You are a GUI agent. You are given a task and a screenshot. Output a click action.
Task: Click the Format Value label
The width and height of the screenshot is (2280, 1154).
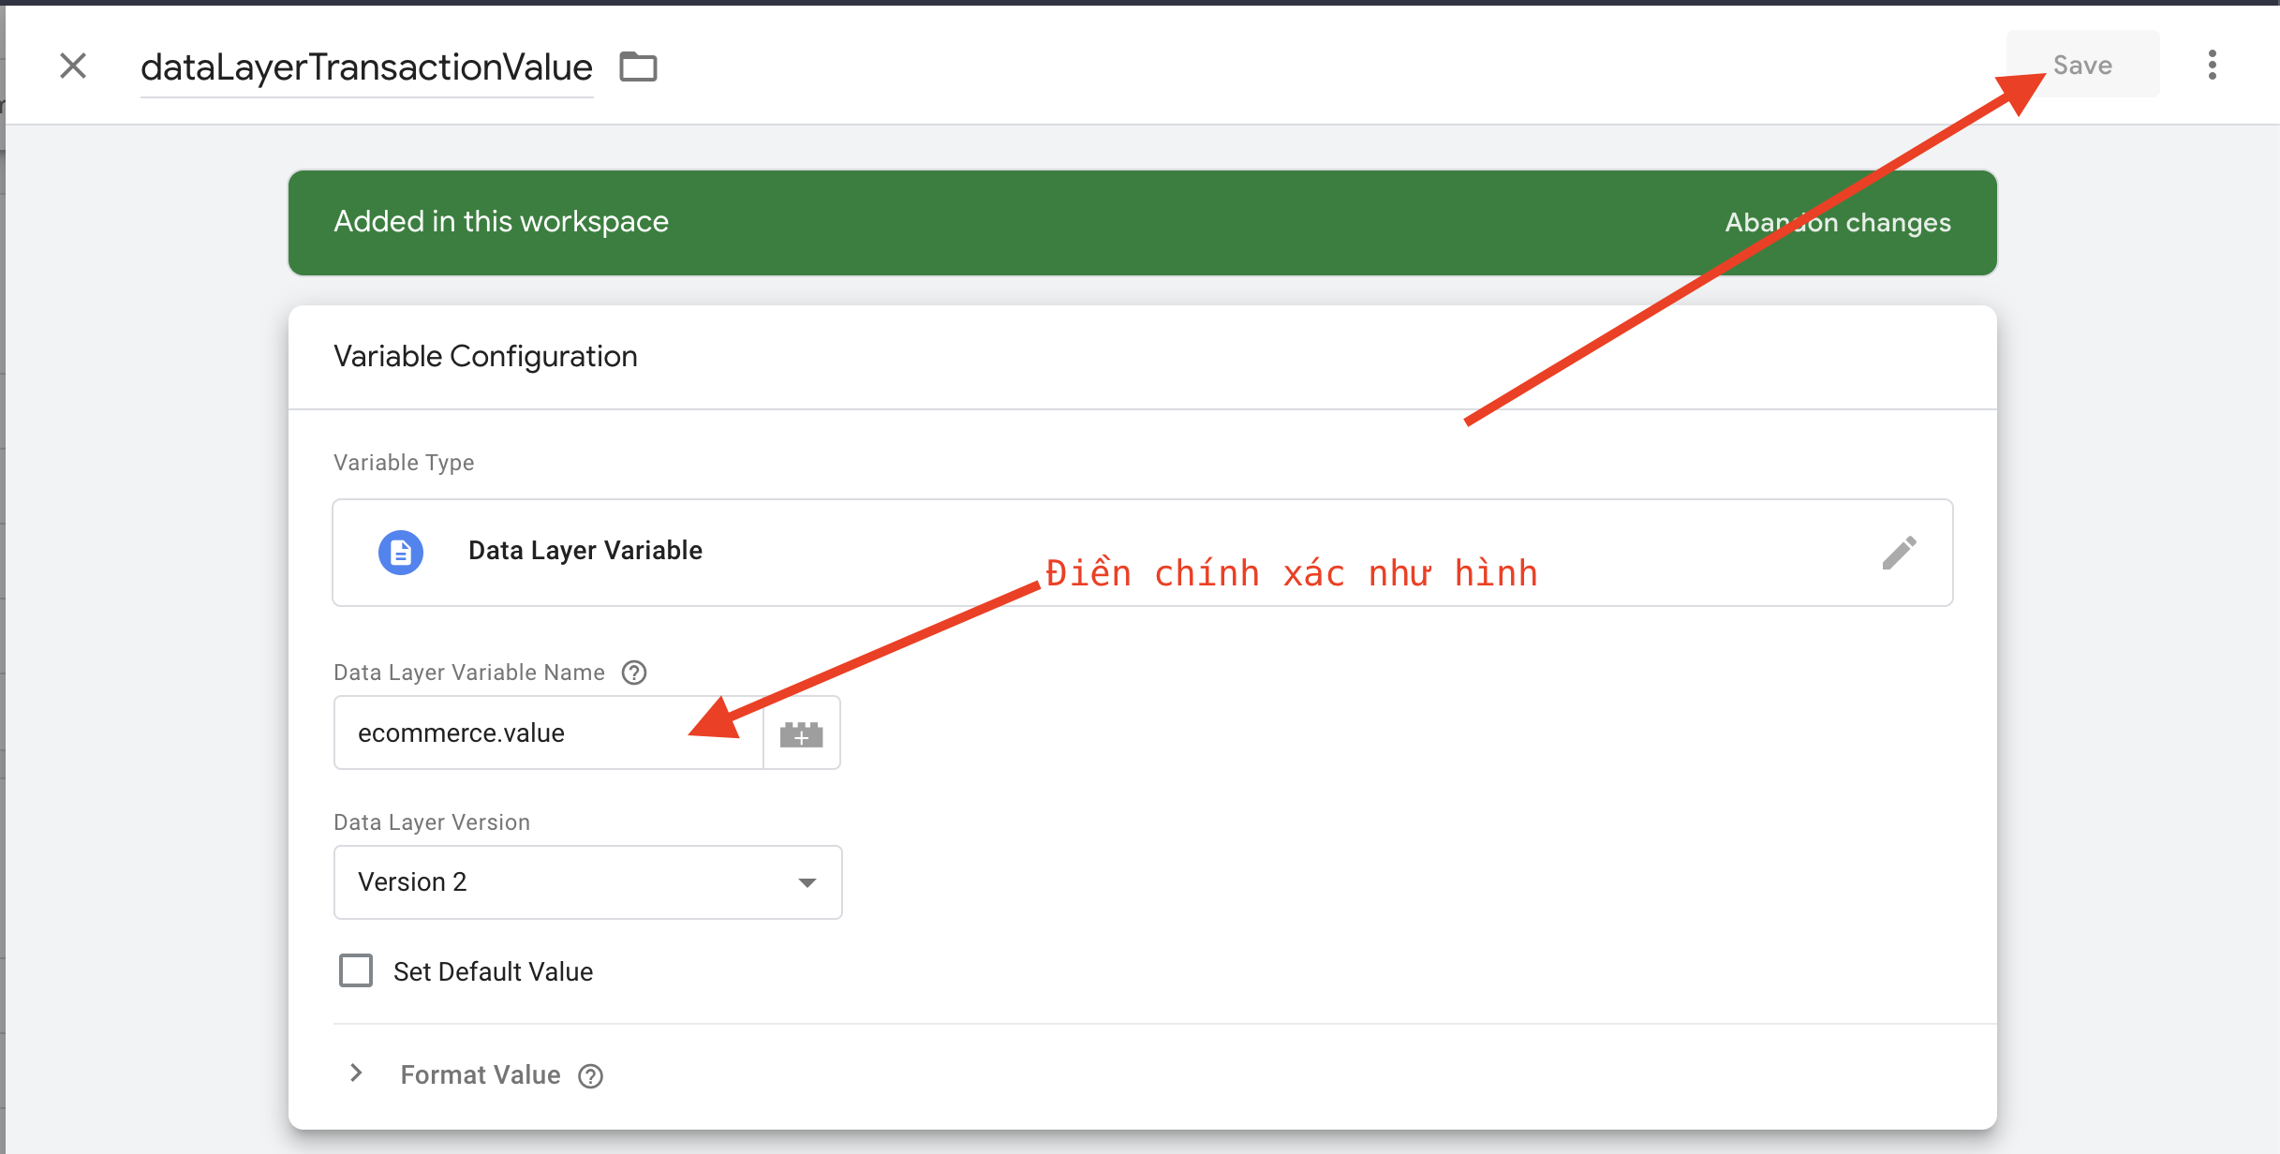coord(480,1075)
